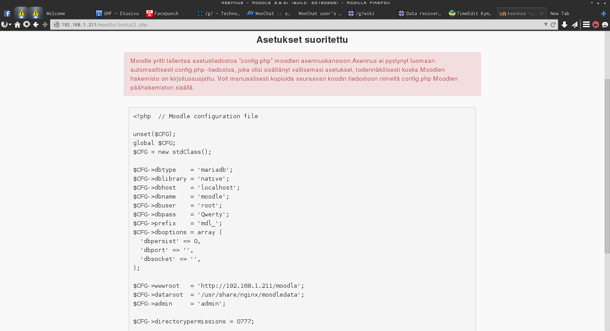Click the globe site identity icon
The width and height of the screenshot is (610, 331).
point(57,25)
